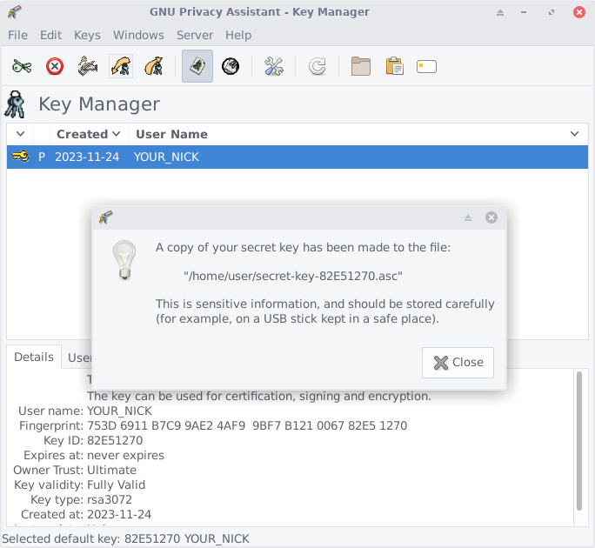Click the Sign keys toolbar icon
595x548 pixels.
pos(87,66)
